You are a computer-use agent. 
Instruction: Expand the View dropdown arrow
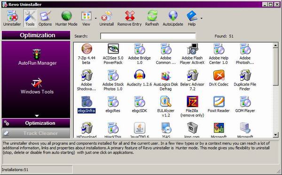pyautogui.click(x=96, y=18)
